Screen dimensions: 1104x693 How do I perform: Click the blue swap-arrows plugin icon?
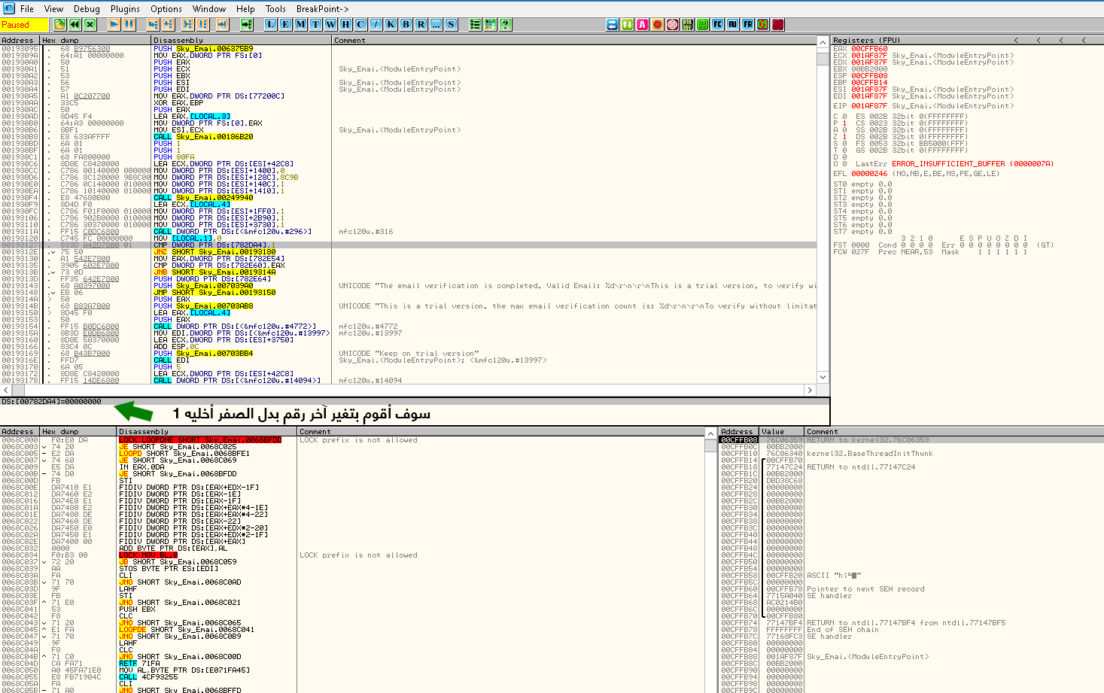point(613,24)
